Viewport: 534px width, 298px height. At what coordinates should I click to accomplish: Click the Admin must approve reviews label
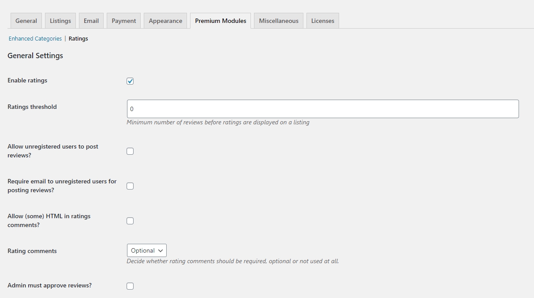[50, 286]
